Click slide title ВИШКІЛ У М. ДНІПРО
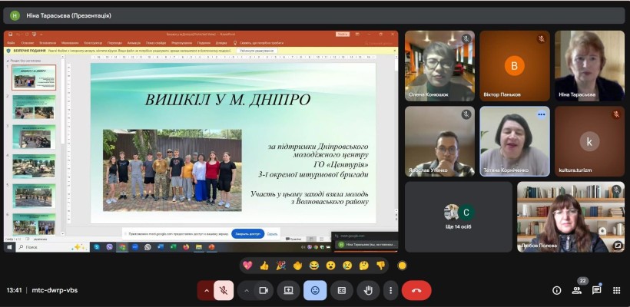 click(227, 100)
